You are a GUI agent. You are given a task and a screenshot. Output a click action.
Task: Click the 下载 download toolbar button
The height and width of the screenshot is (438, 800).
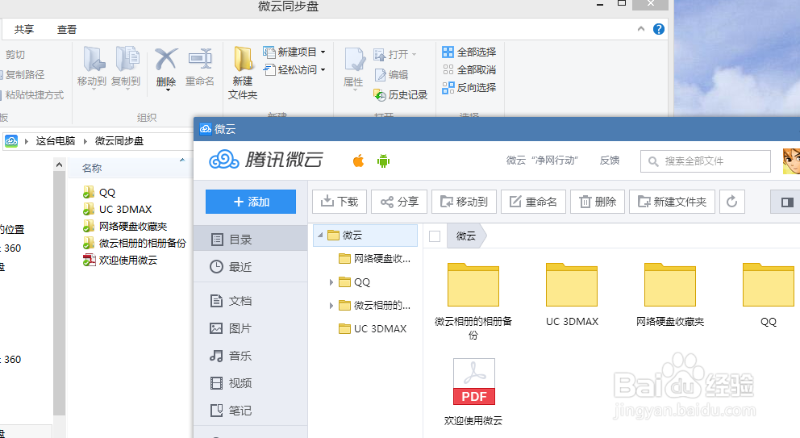(x=340, y=202)
